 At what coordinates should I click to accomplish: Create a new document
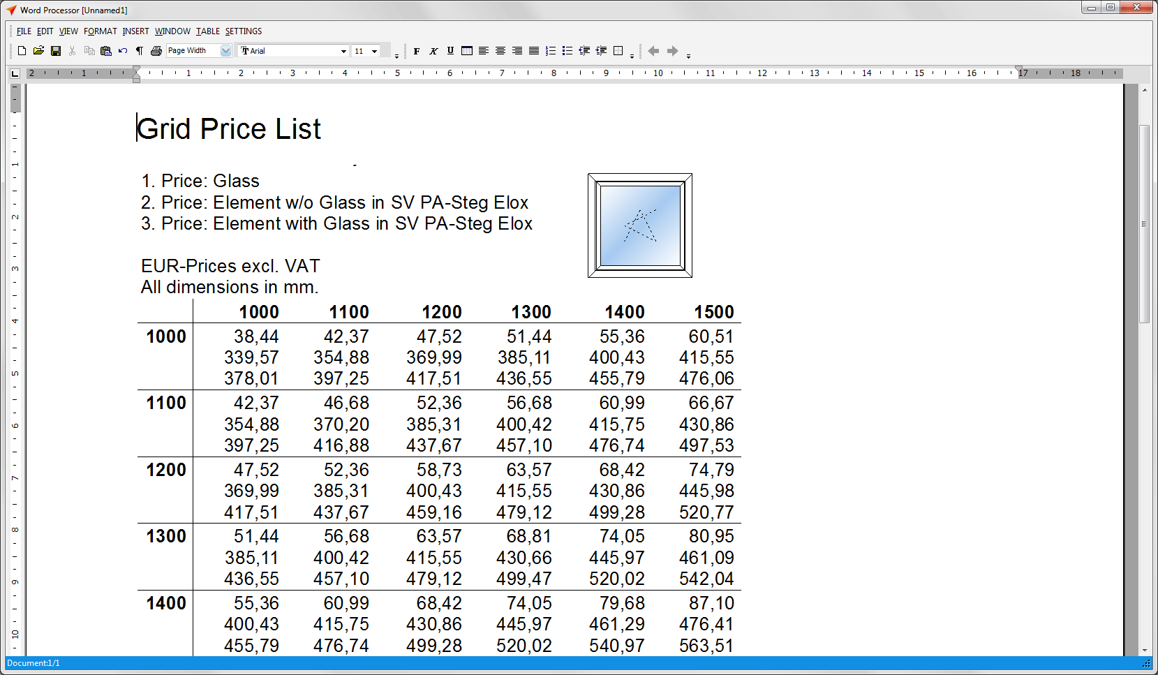coord(22,50)
